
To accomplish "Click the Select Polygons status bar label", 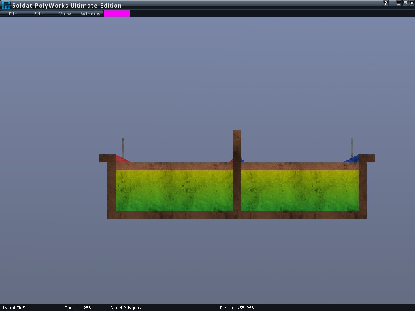I will [126, 308].
